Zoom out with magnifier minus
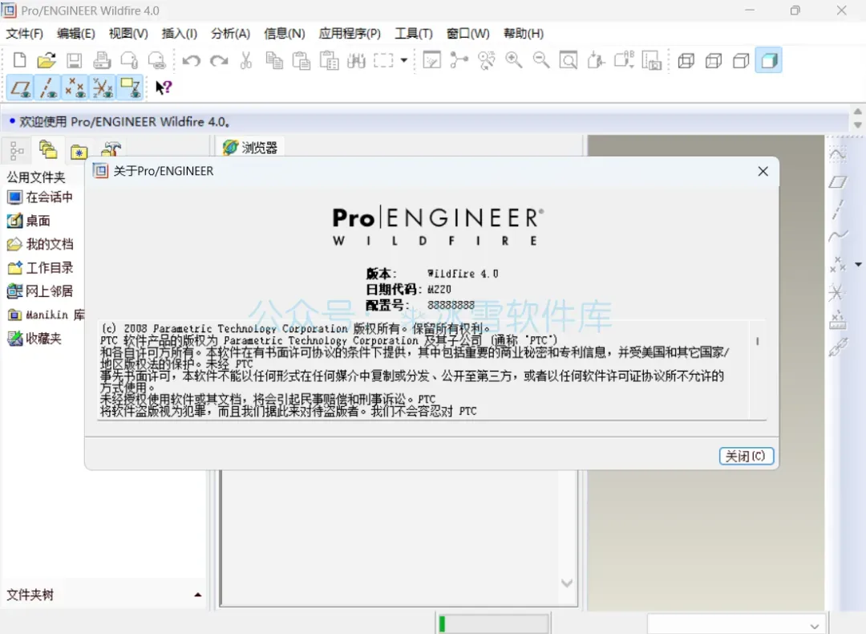 541,60
